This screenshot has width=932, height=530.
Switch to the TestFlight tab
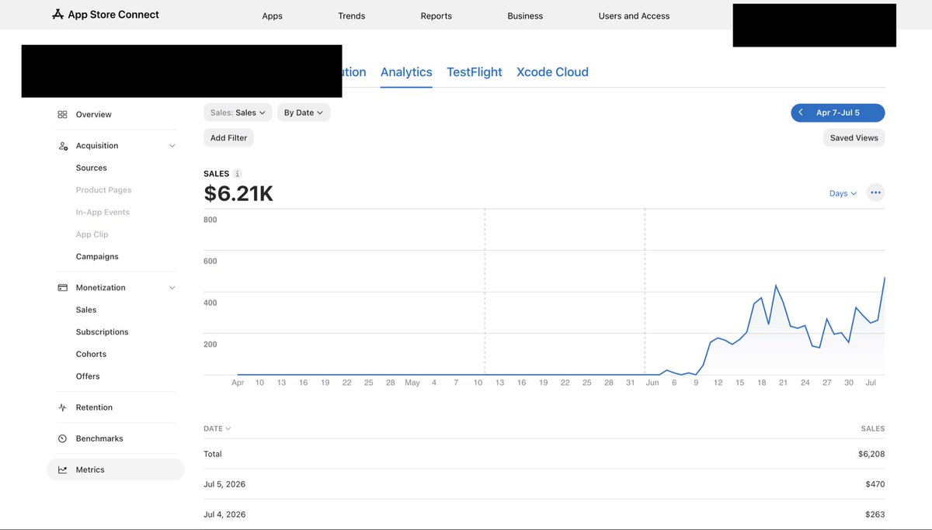coord(475,72)
